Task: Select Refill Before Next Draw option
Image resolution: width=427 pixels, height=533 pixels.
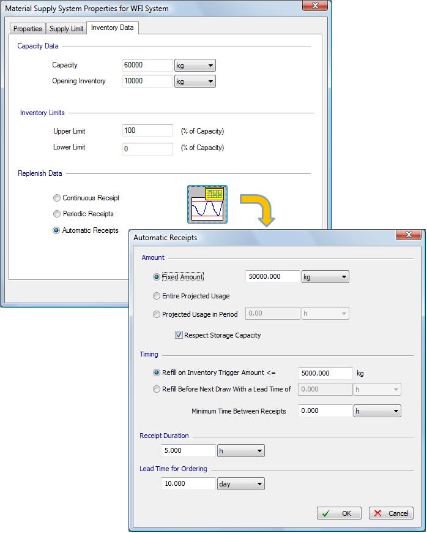Action: click(x=157, y=389)
